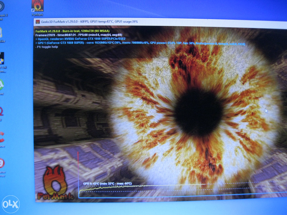The height and width of the screenshot is (215, 287).
Task: Click the flaming FurMark logo in the render window
Action: click(x=56, y=182)
